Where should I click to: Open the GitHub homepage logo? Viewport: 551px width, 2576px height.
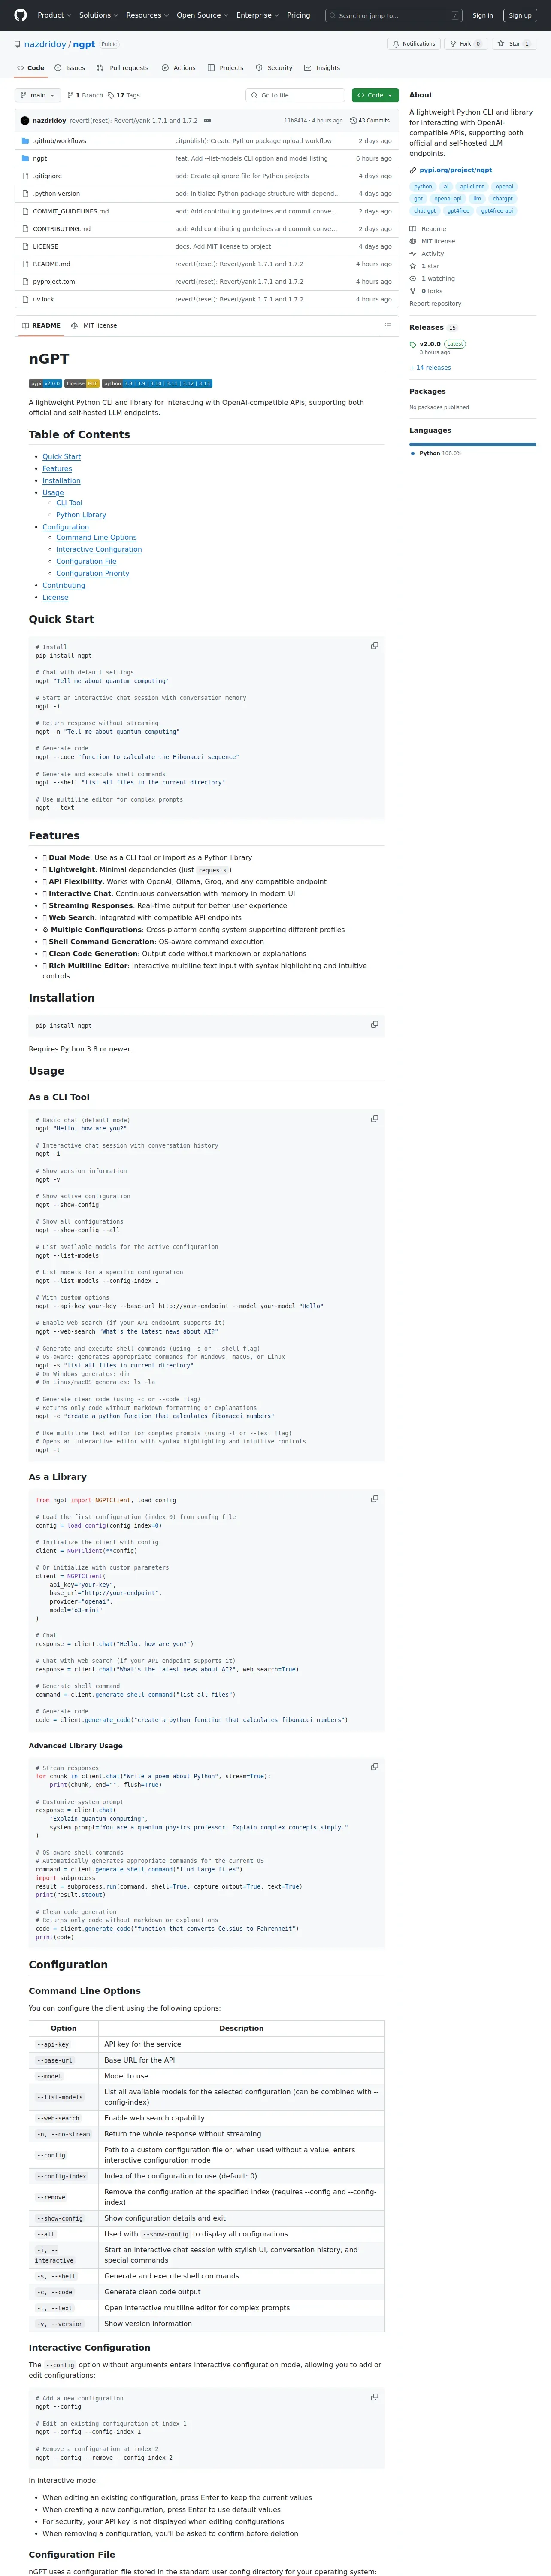[20, 15]
